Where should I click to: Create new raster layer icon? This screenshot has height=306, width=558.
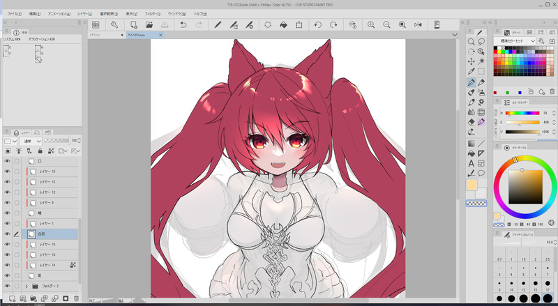pos(12,298)
